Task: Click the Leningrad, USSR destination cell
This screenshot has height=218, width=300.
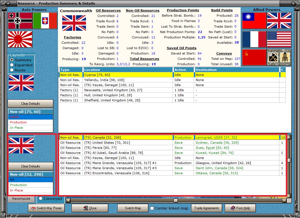Action: (x=237, y=137)
